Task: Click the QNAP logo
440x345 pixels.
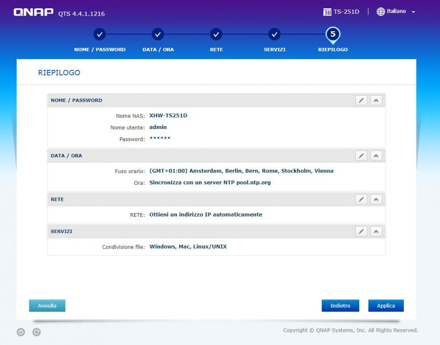Action: click(x=33, y=12)
